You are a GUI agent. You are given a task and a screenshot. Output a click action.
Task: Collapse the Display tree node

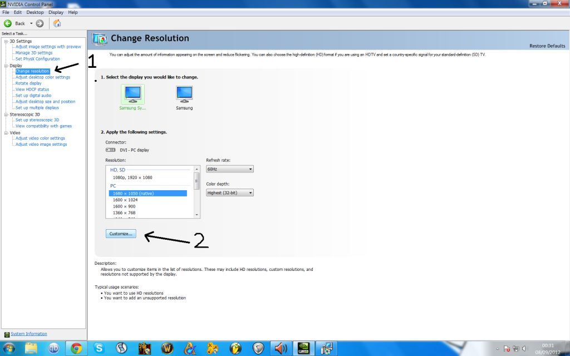click(6, 66)
